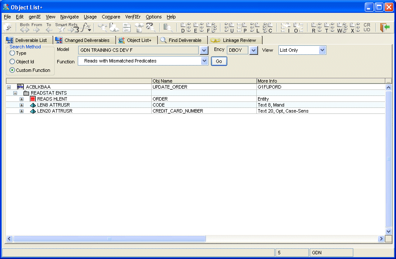Choose the Custom Function radio button
Image resolution: width=396 pixels, height=259 pixels.
point(12,70)
